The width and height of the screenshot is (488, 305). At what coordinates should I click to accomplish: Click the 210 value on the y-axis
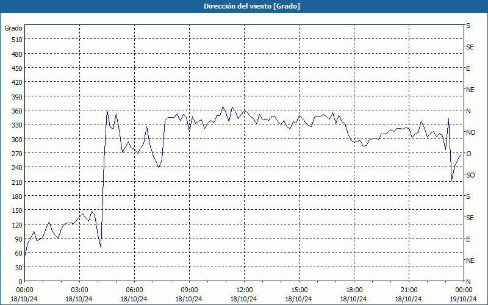(17, 182)
